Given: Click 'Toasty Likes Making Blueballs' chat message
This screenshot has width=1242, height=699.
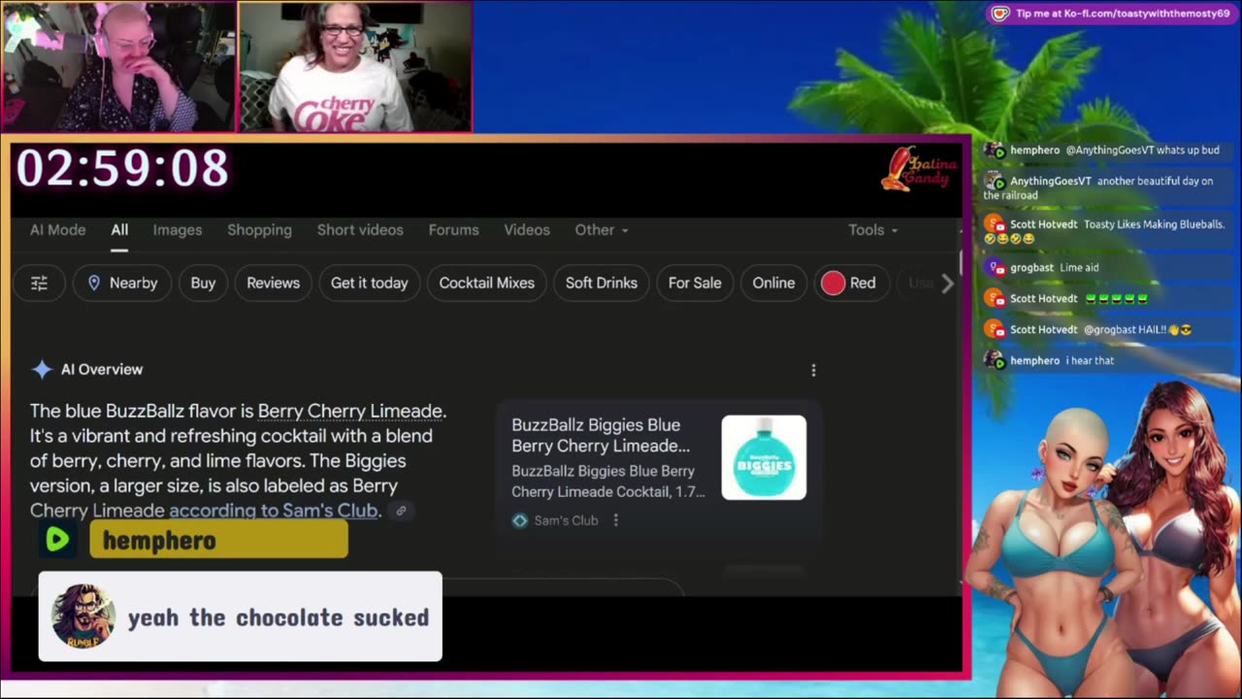Looking at the screenshot, I should (1154, 224).
